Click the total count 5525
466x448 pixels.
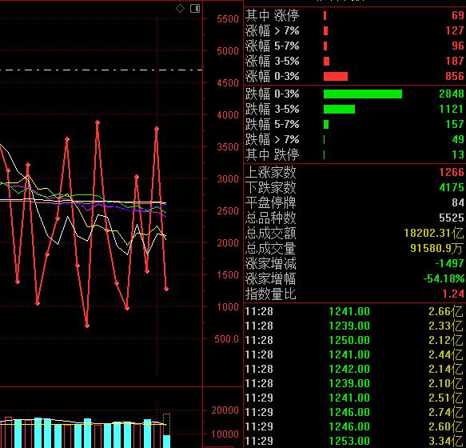[451, 218]
